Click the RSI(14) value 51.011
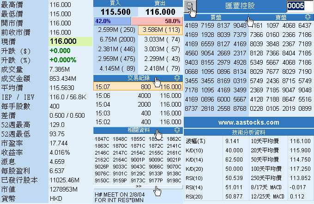Screen dimensions: 314x204 click(x=234, y=187)
